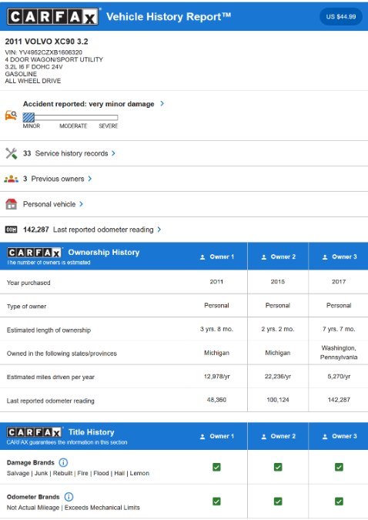This screenshot has height=520, width=368.
Task: Click Owner 2 person icon in Ownership History
Action: 264,257
